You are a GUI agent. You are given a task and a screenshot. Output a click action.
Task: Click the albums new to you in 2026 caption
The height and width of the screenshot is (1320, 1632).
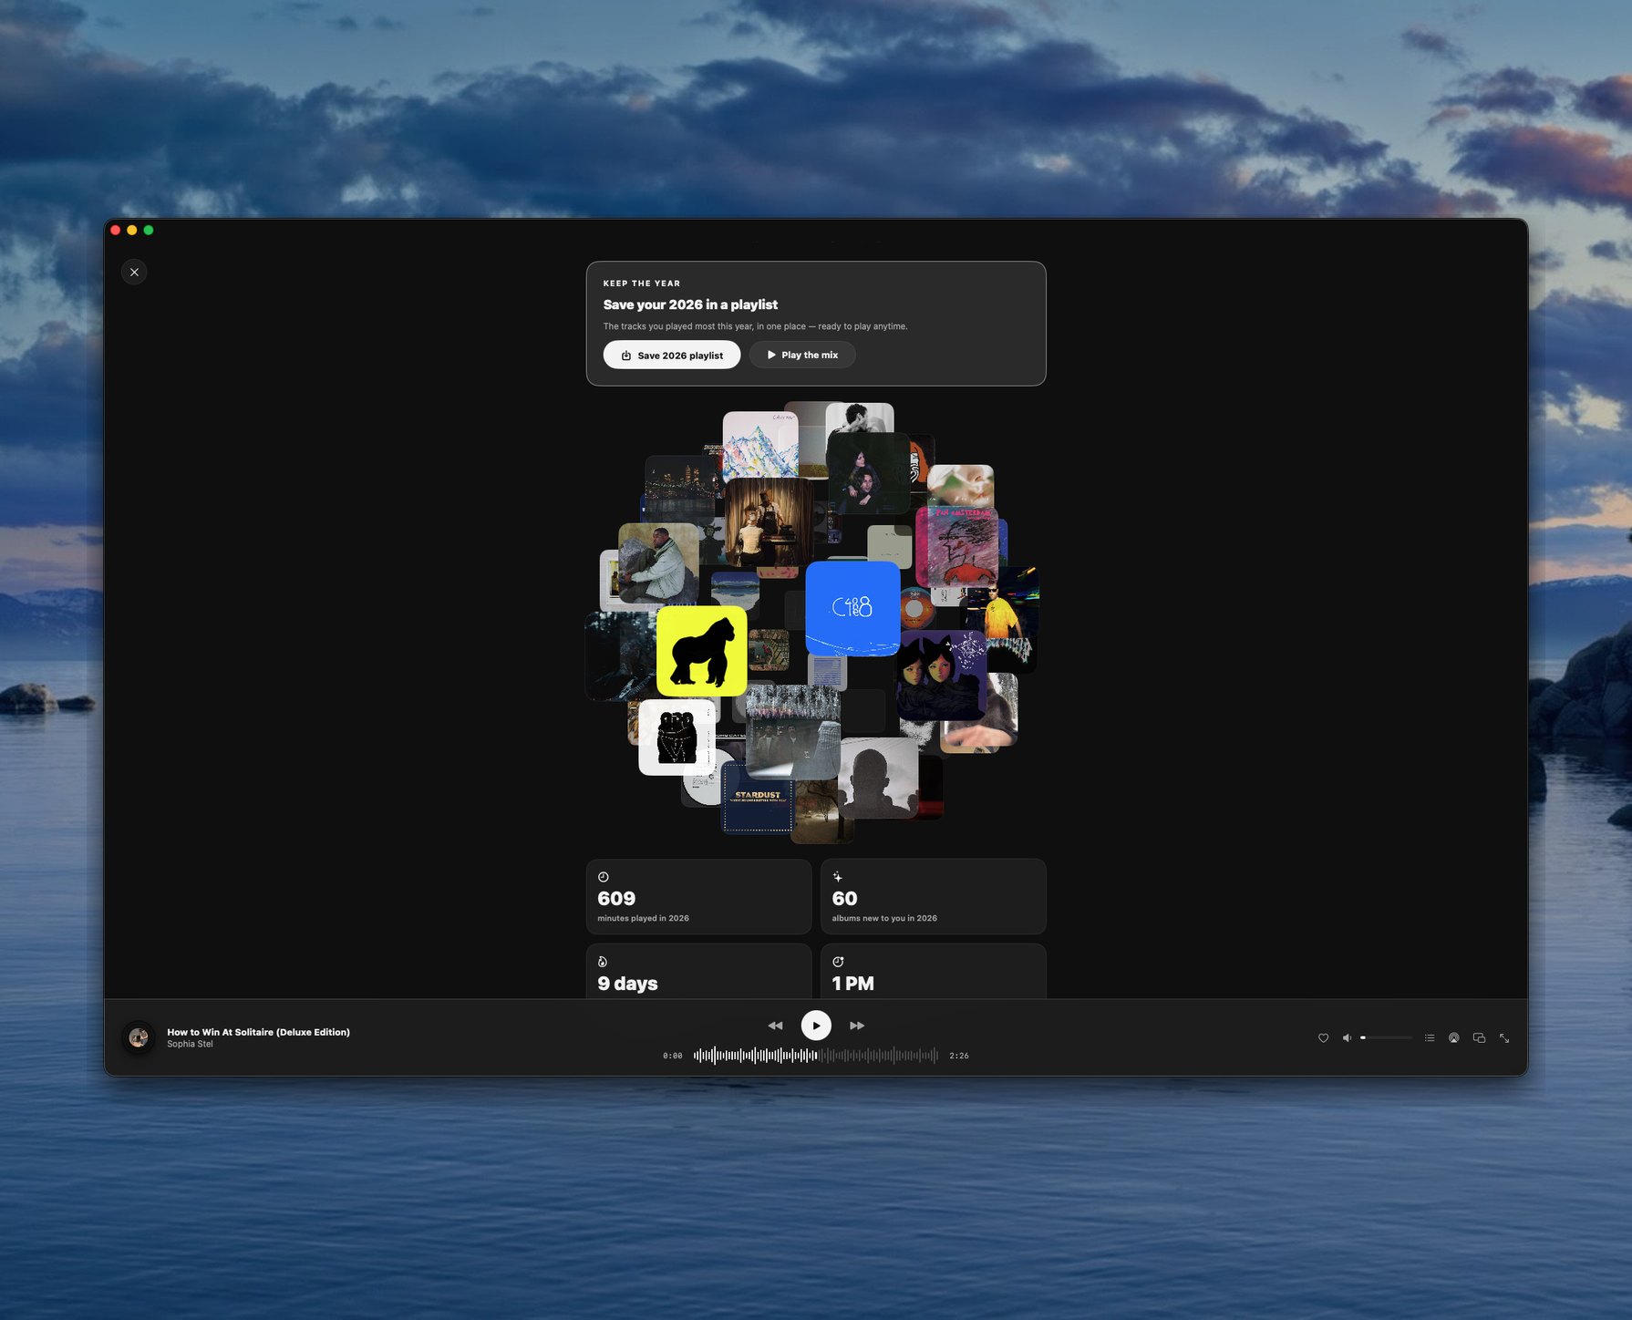tap(884, 918)
